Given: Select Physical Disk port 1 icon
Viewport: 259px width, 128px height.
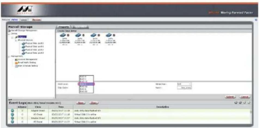Looking at the screenshot, I should (x=23, y=47).
